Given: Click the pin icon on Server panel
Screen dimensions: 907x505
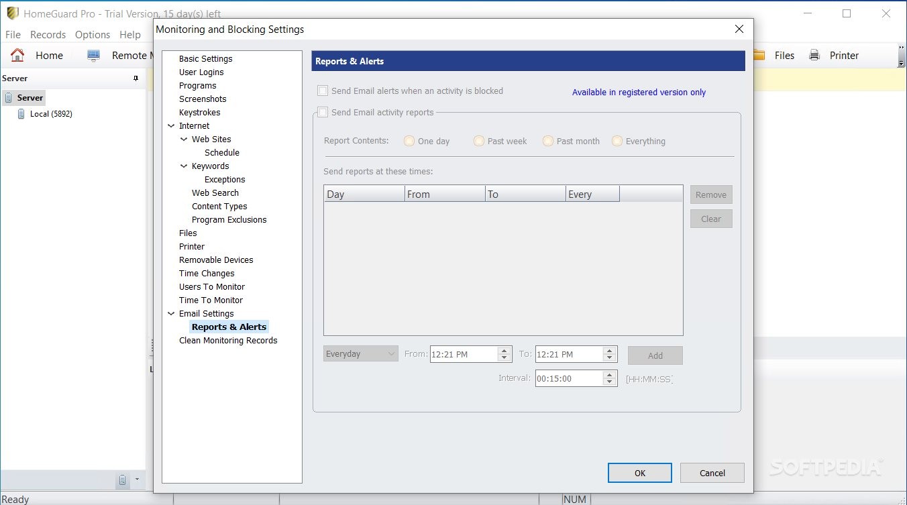Looking at the screenshot, I should point(136,78).
